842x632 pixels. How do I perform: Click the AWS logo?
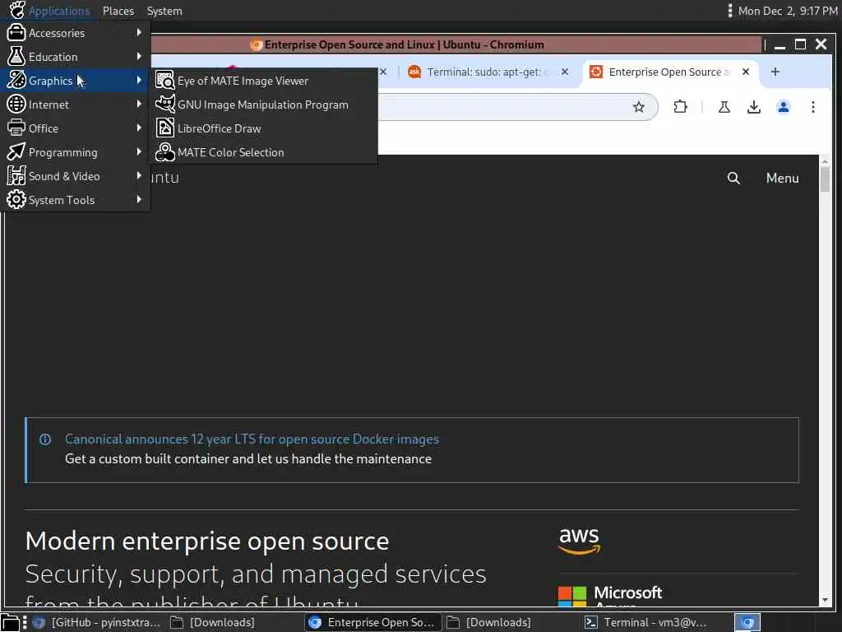pos(580,541)
